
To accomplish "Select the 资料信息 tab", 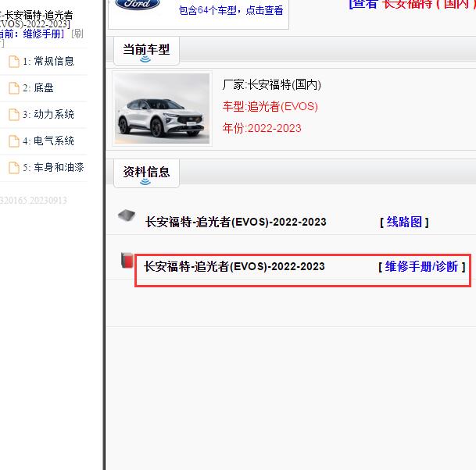I will pos(146,173).
